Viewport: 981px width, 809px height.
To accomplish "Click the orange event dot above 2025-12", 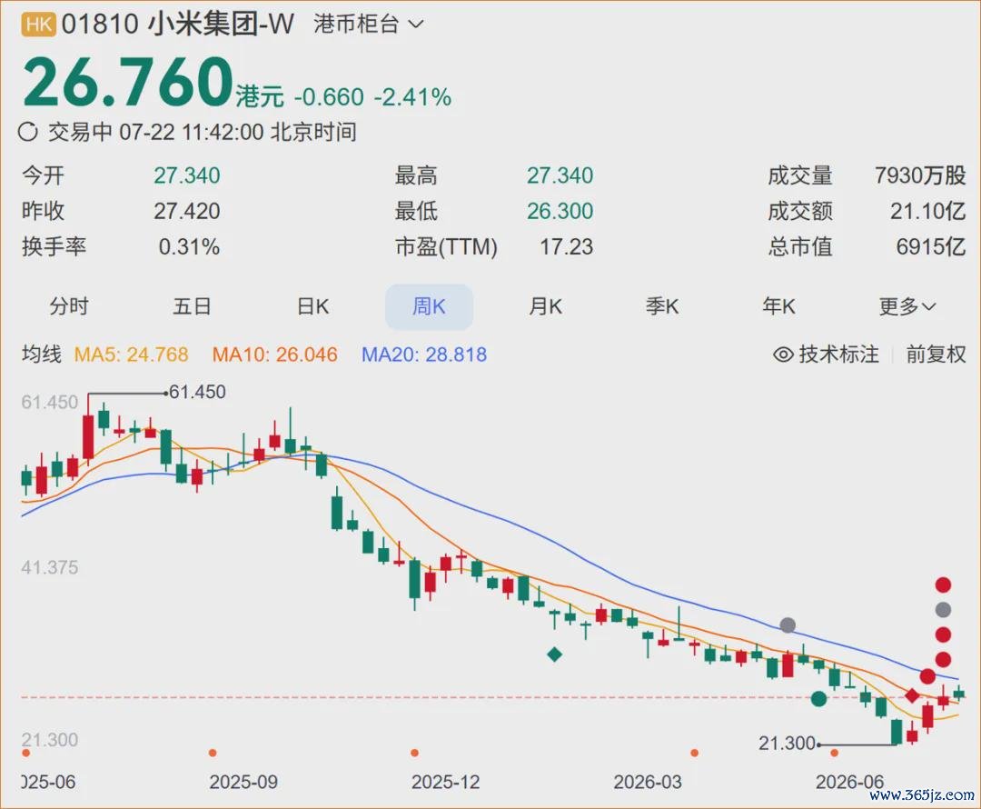I will (414, 753).
